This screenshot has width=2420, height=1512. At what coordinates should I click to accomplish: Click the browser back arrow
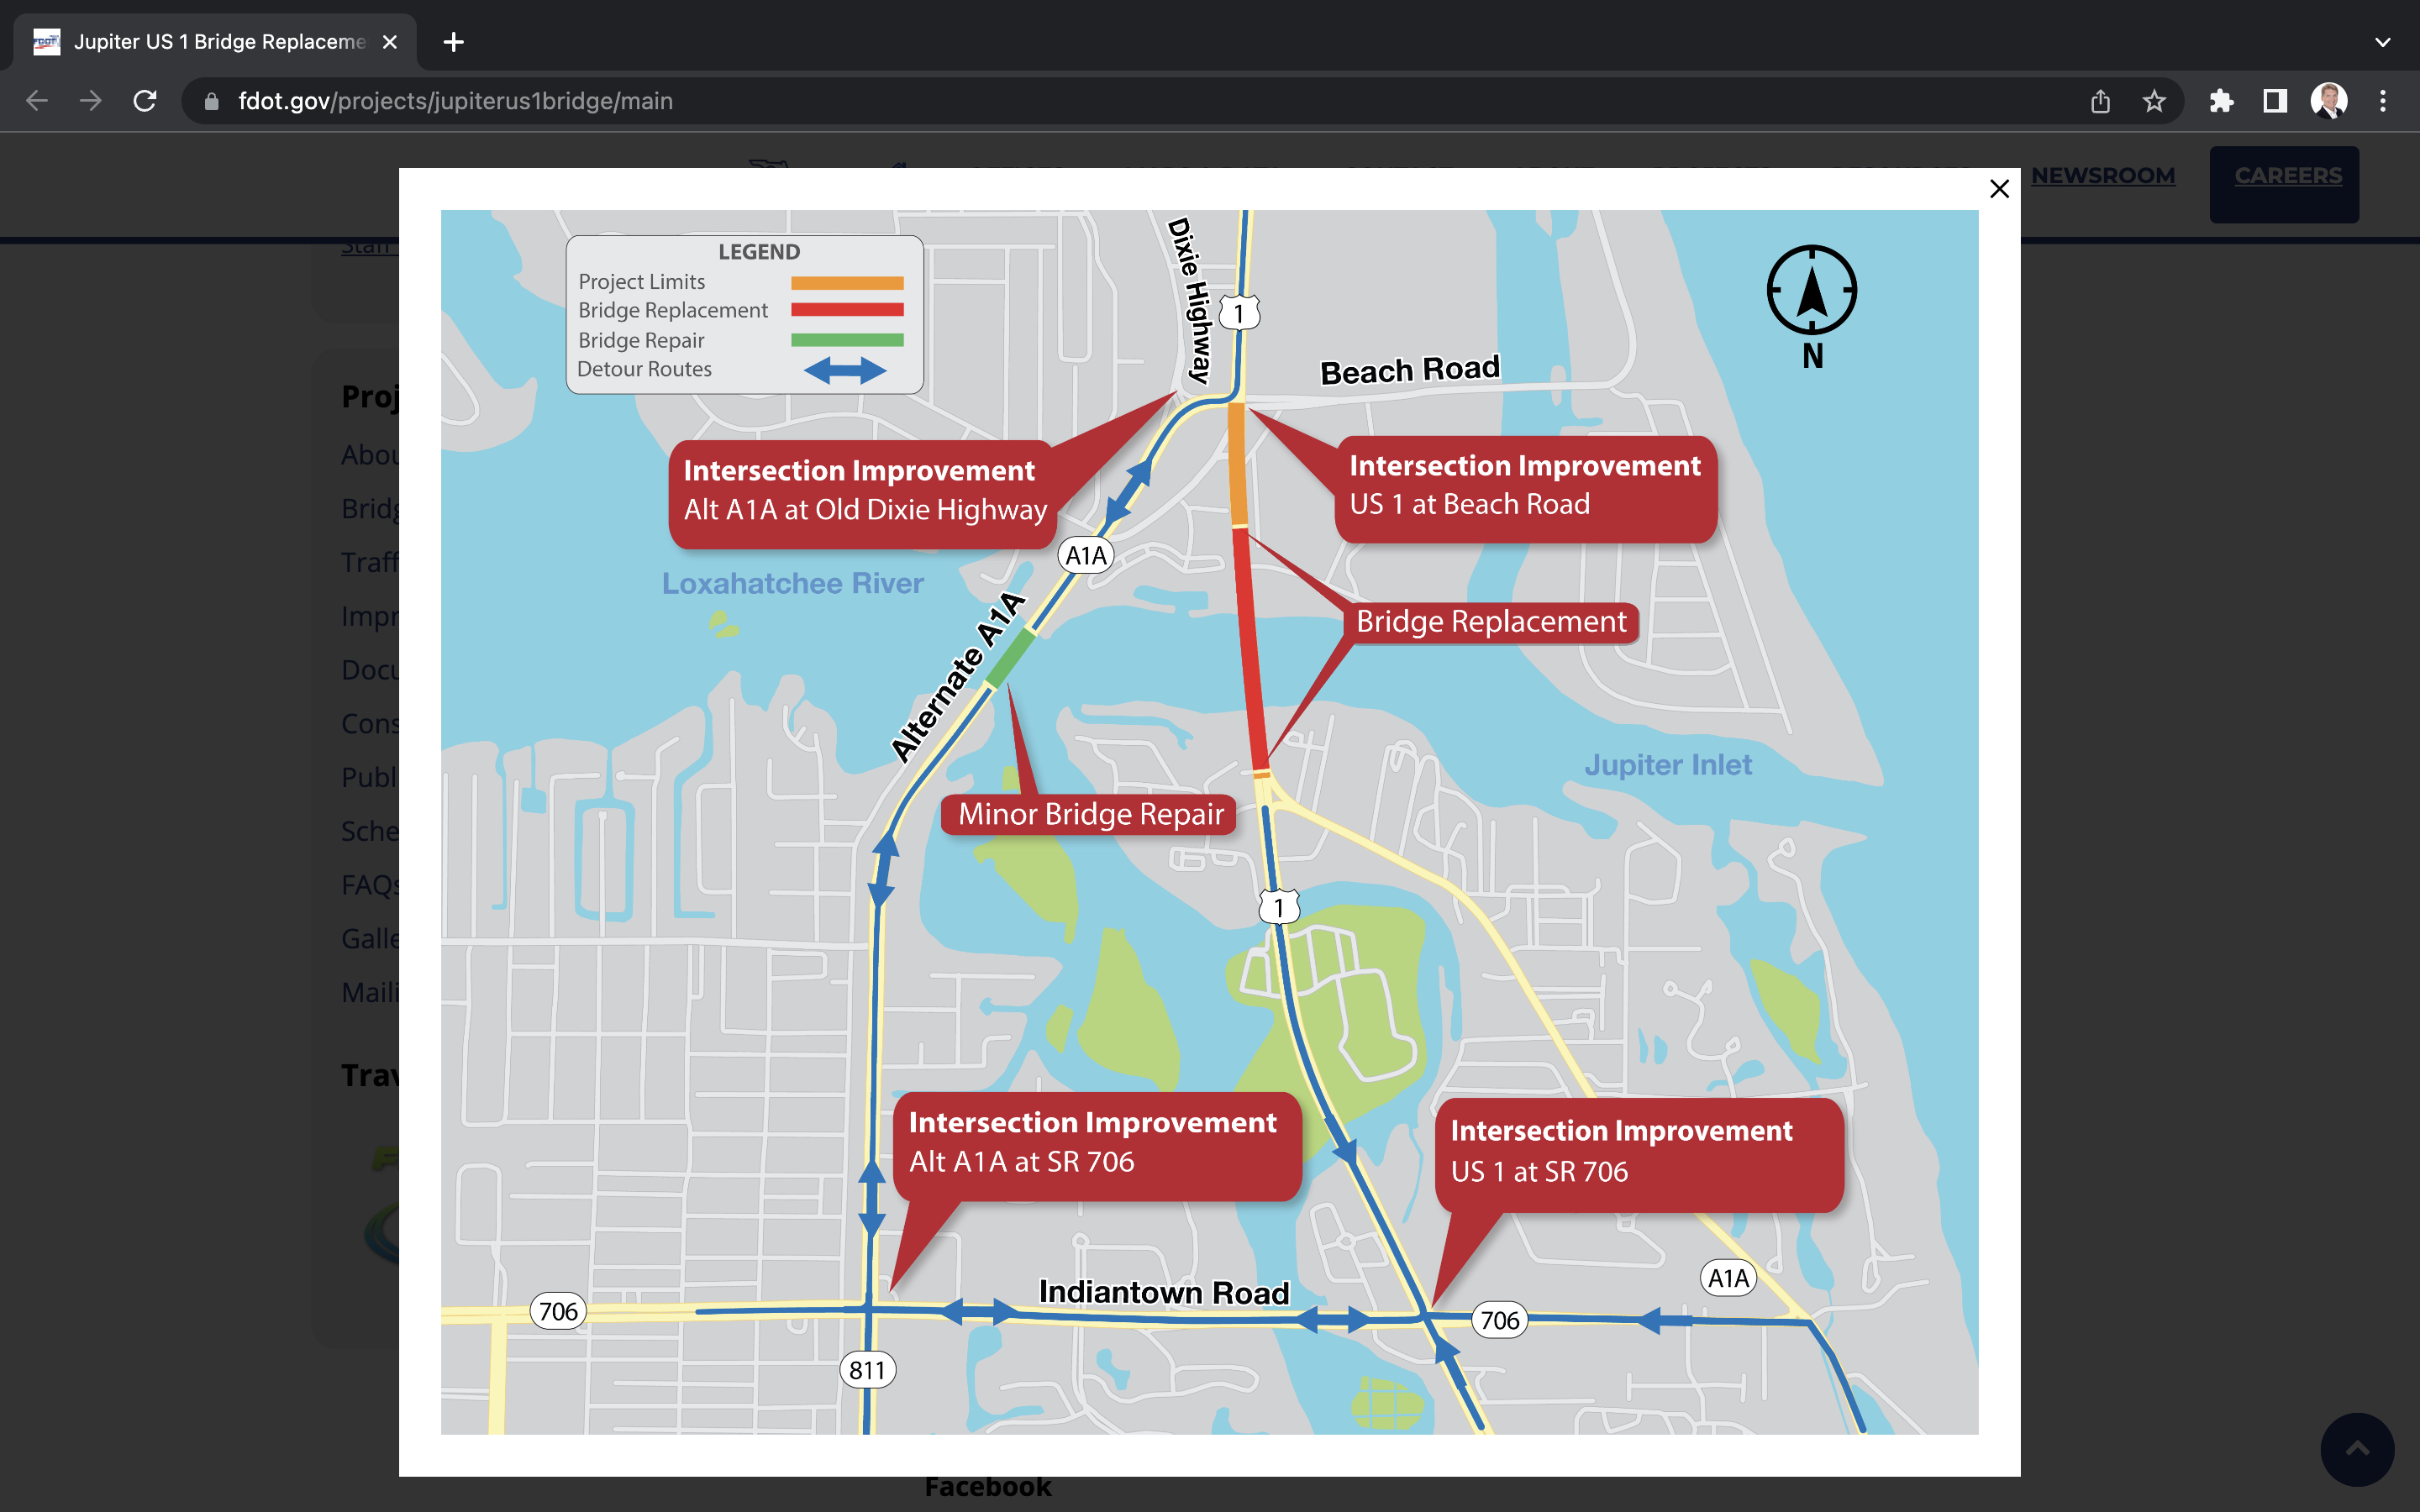tap(37, 101)
